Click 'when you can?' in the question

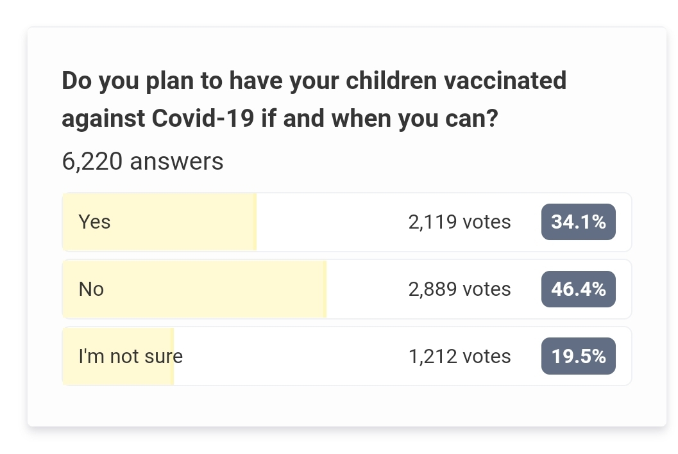coord(414,119)
